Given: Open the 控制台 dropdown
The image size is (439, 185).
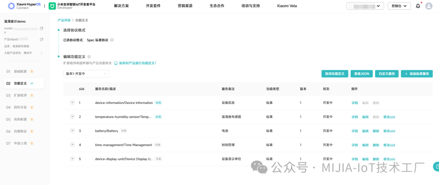Looking at the screenshot, I should [x=399, y=6].
